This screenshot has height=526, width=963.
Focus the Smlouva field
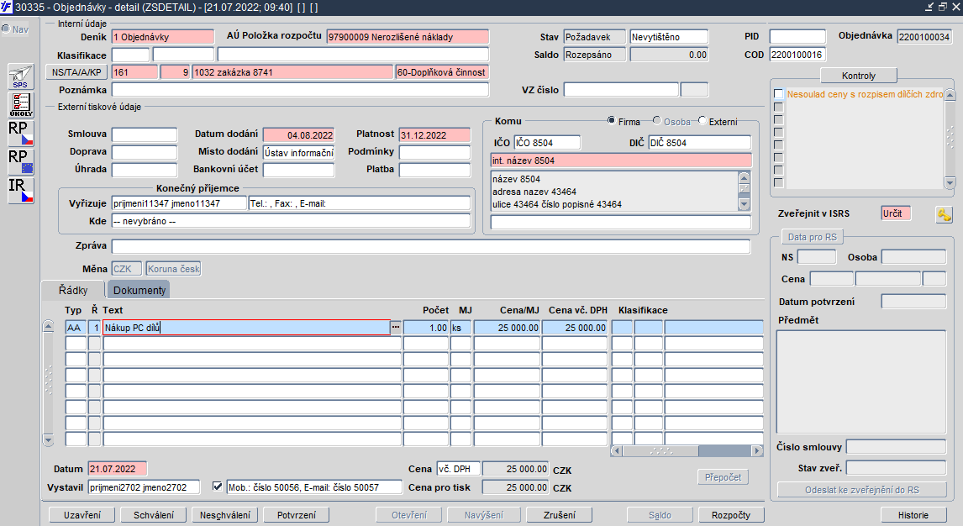pos(145,134)
